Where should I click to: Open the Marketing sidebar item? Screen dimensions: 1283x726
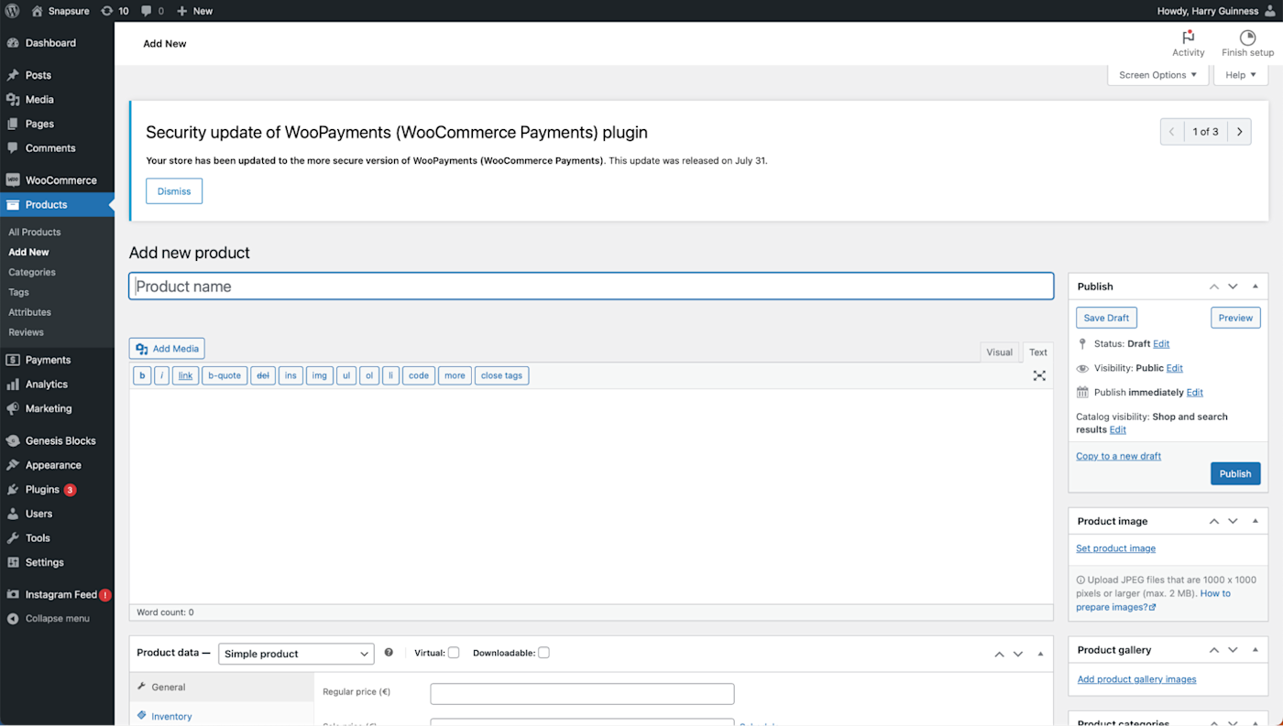pos(57,408)
